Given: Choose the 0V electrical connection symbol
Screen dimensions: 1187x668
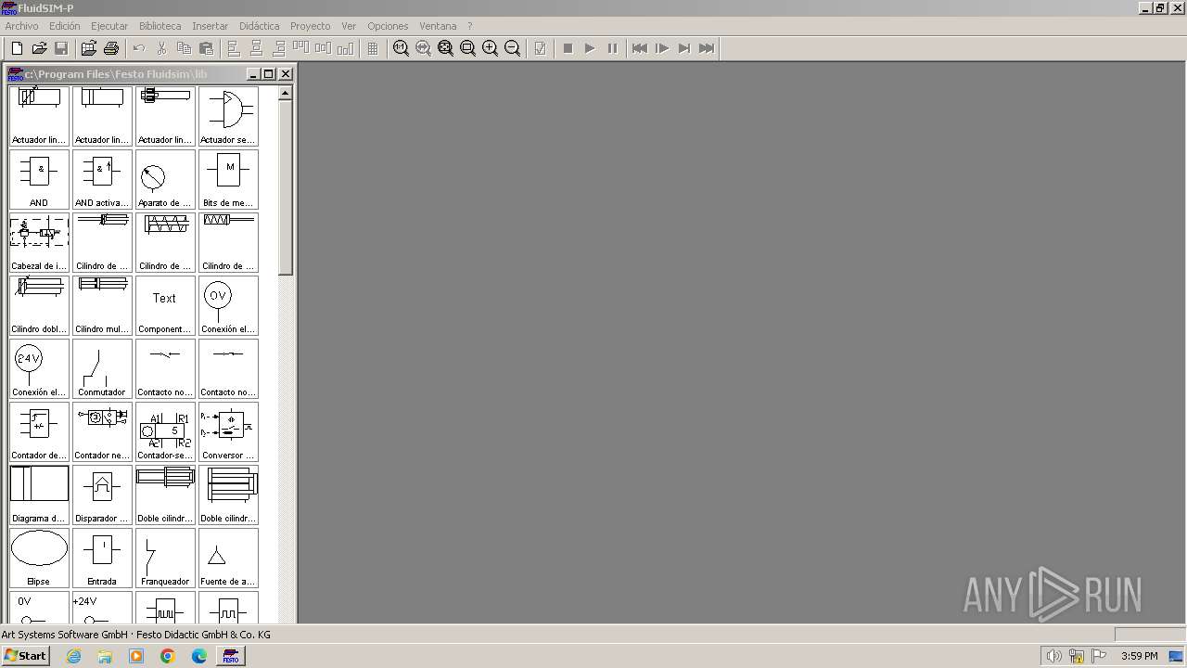Looking at the screenshot, I should pos(228,305).
